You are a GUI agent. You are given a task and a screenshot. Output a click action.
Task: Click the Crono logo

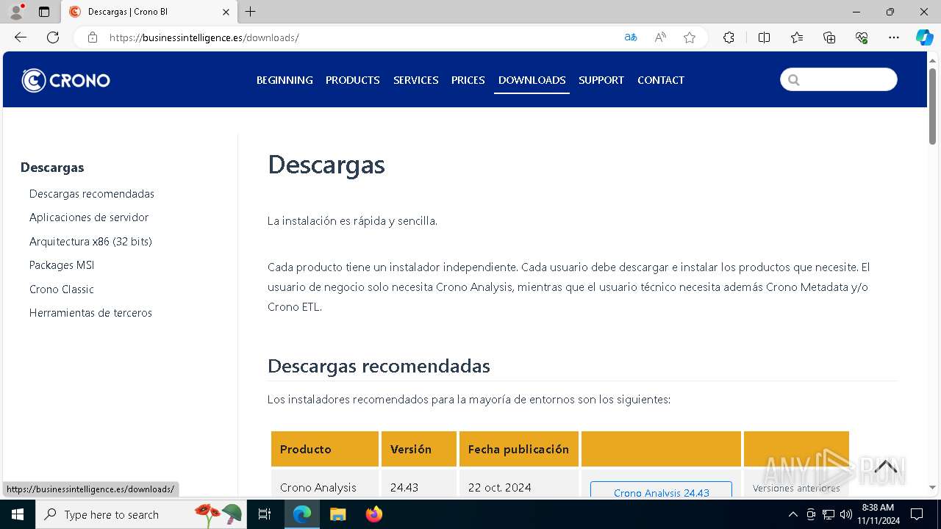tap(66, 80)
